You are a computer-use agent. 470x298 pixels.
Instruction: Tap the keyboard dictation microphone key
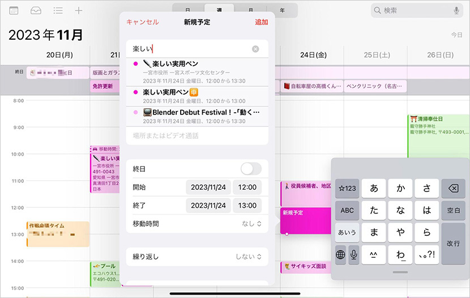[x=354, y=255]
